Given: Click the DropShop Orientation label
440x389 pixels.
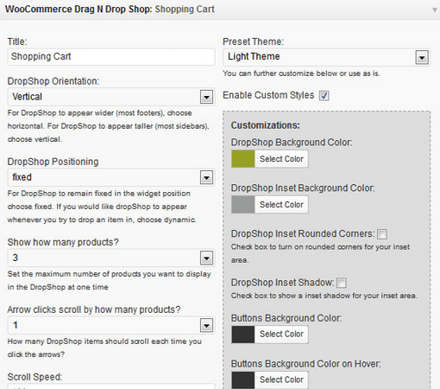Looking at the screenshot, I should (53, 81).
